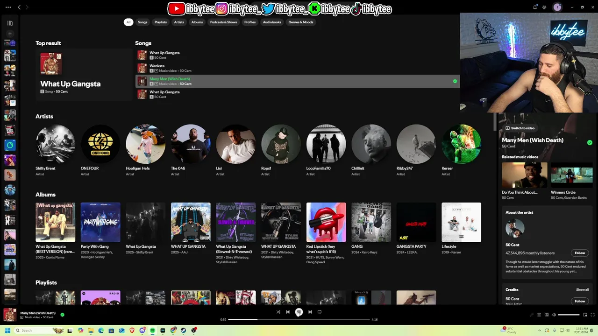The width and height of the screenshot is (598, 336).
Task: Go back with the left arrow
Action: click(x=19, y=7)
